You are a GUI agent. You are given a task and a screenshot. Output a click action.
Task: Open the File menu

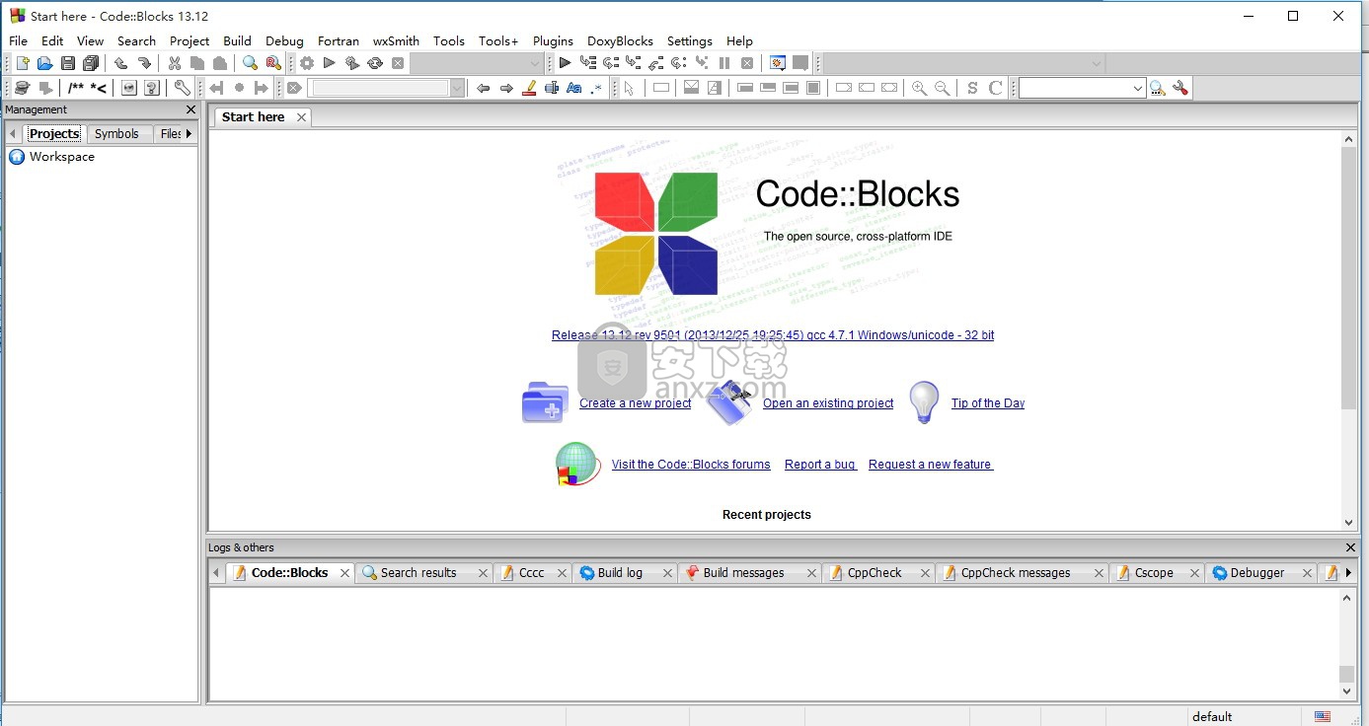pyautogui.click(x=18, y=40)
